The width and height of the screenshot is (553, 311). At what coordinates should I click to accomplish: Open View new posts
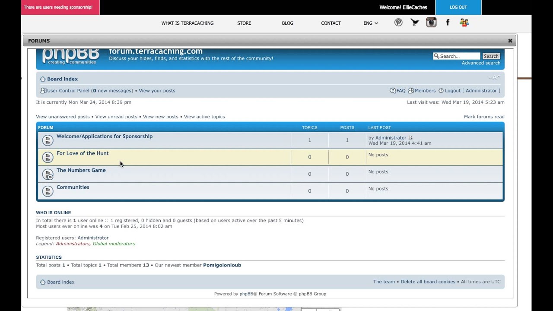point(161,117)
